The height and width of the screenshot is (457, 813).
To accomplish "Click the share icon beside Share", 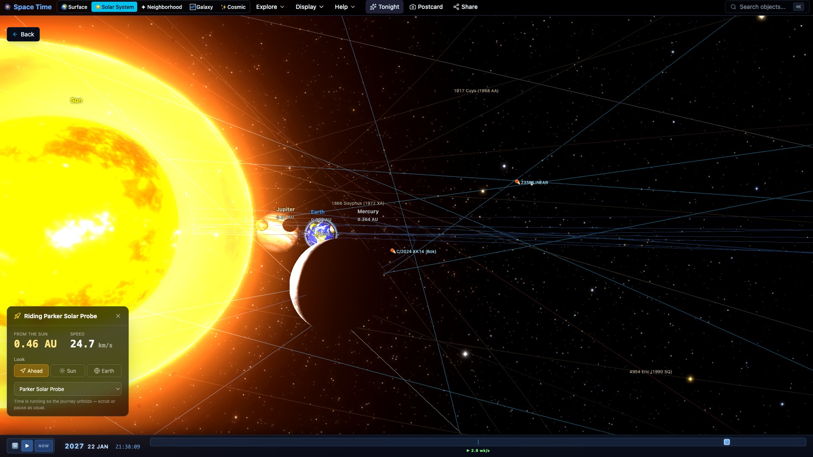I will (456, 7).
